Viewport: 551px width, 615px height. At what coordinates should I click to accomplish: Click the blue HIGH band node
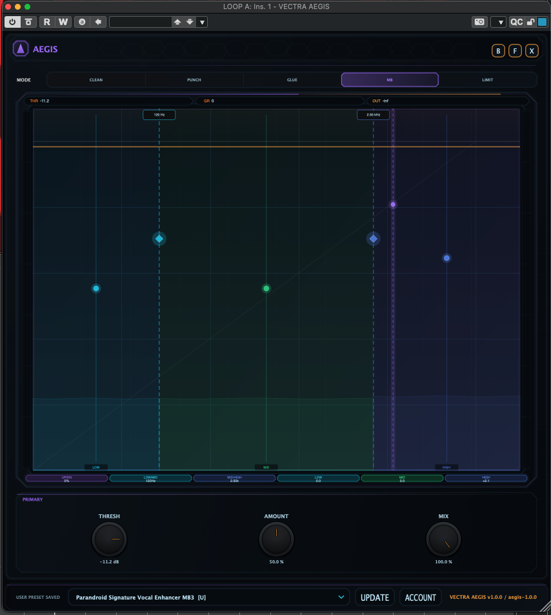click(x=446, y=258)
